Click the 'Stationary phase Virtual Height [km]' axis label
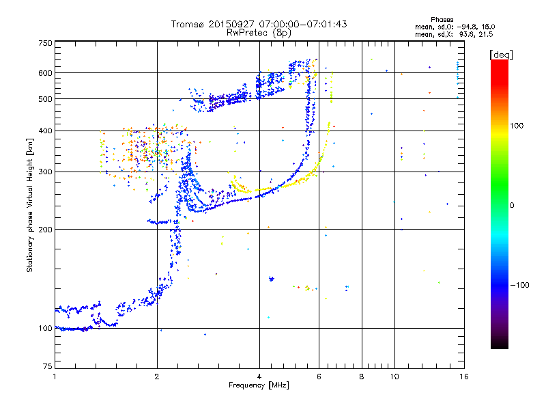The width and height of the screenshot is (546, 410). 30,205
